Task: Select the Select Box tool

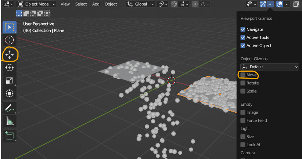Action: [10, 27]
